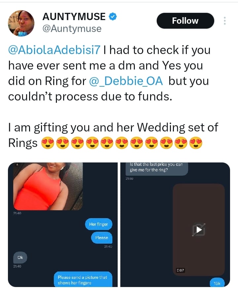Click the blue verified badge
The width and height of the screenshot is (238, 291).
pyautogui.click(x=113, y=16)
